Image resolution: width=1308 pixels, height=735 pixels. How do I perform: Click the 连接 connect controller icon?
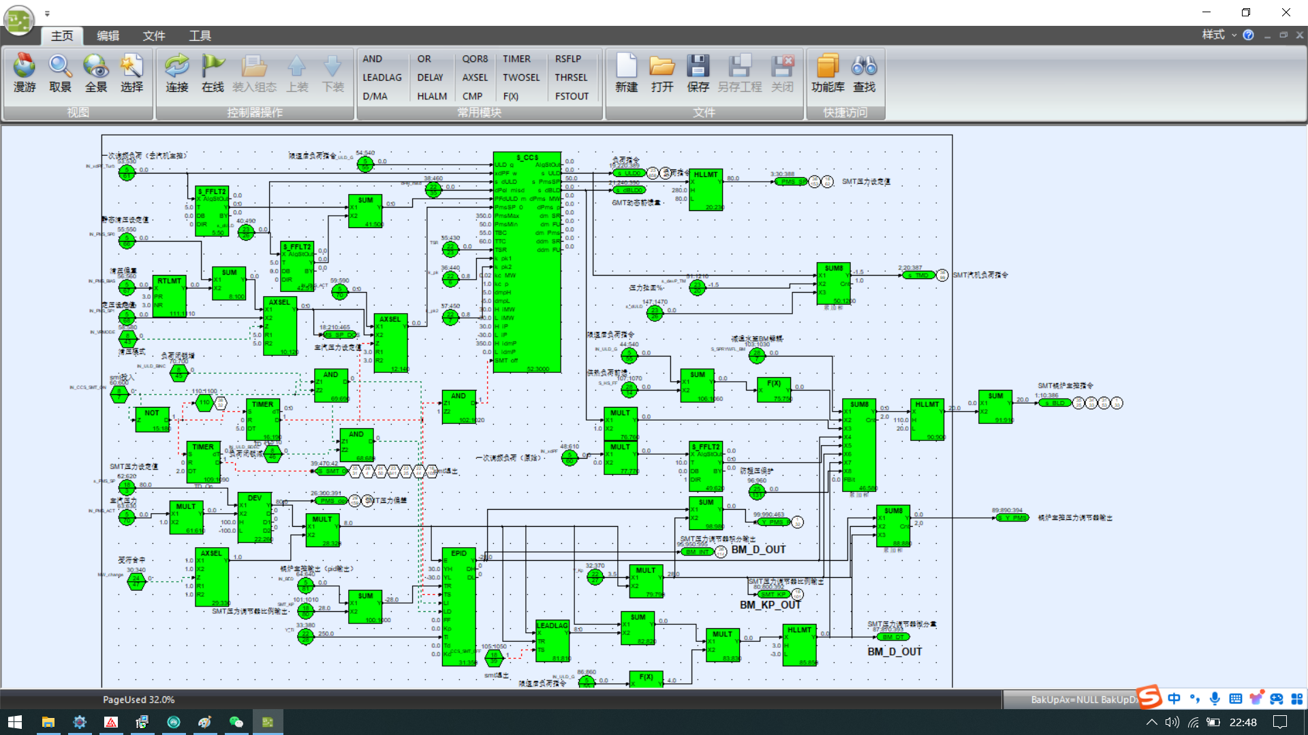(x=177, y=66)
